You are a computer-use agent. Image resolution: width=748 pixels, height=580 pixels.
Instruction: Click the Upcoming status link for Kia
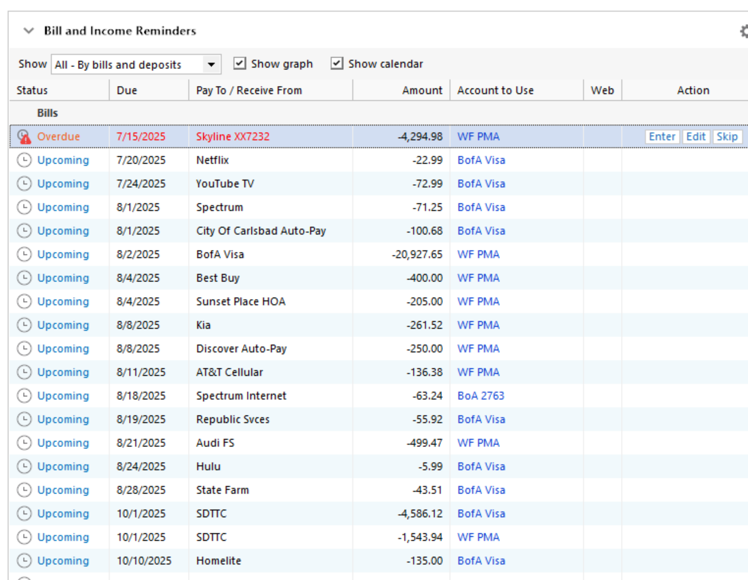[x=63, y=325]
